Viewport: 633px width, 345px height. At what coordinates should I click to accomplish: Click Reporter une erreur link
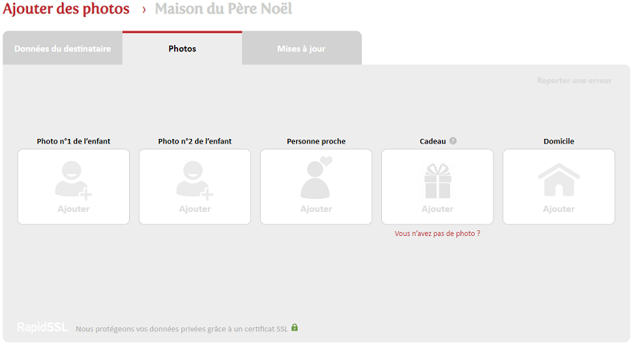point(574,80)
